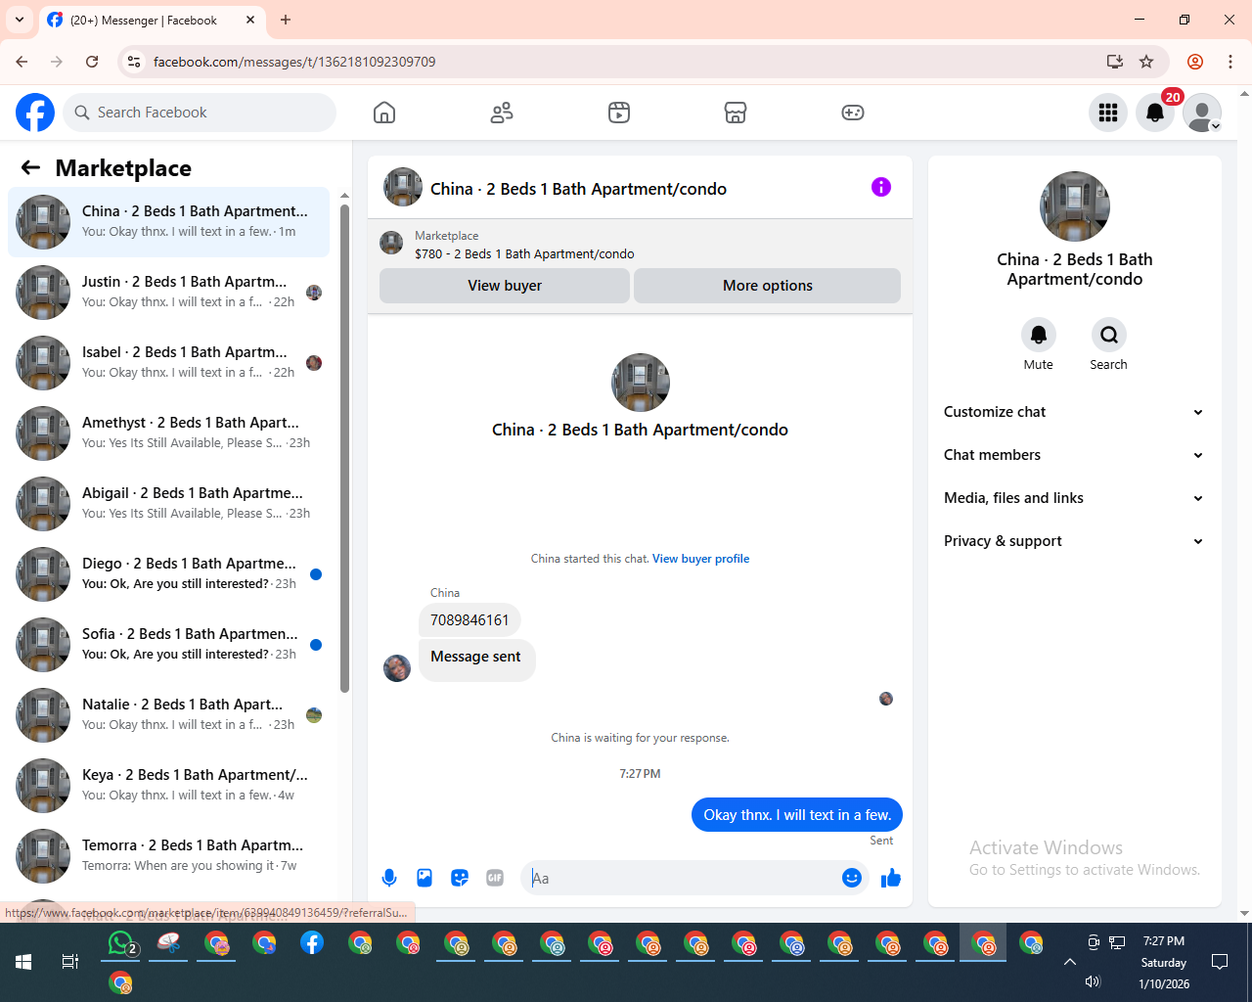Open the Facebook taskbar app
The height and width of the screenshot is (1002, 1252).
(x=312, y=943)
